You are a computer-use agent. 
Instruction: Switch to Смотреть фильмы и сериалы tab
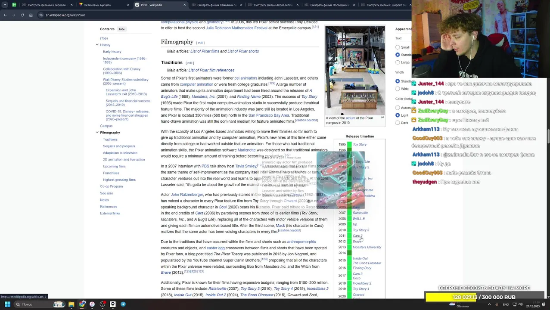46,5
